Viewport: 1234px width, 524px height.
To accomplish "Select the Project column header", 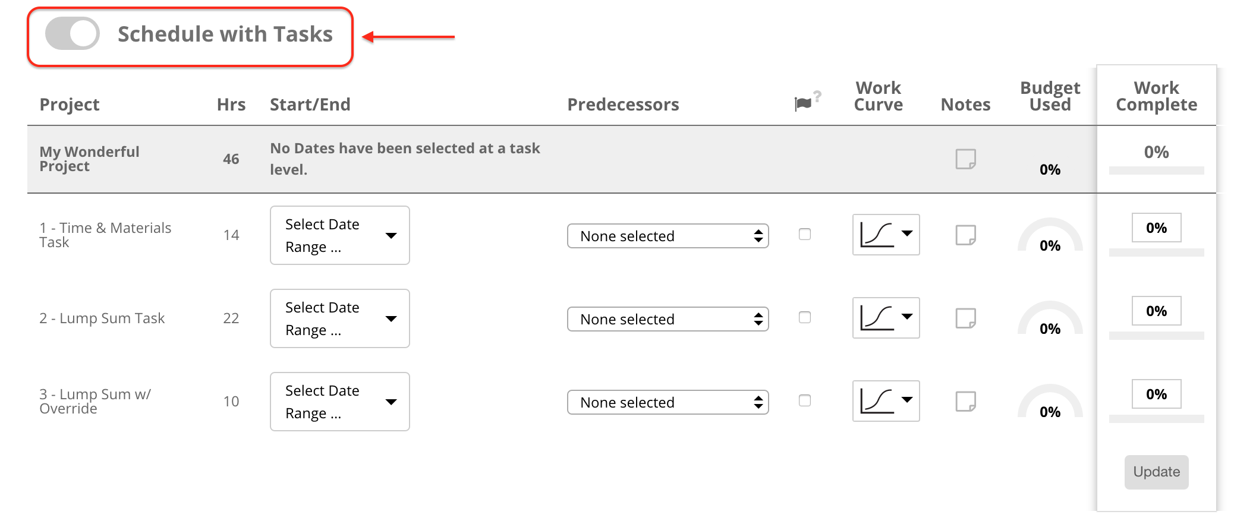I will coord(69,104).
